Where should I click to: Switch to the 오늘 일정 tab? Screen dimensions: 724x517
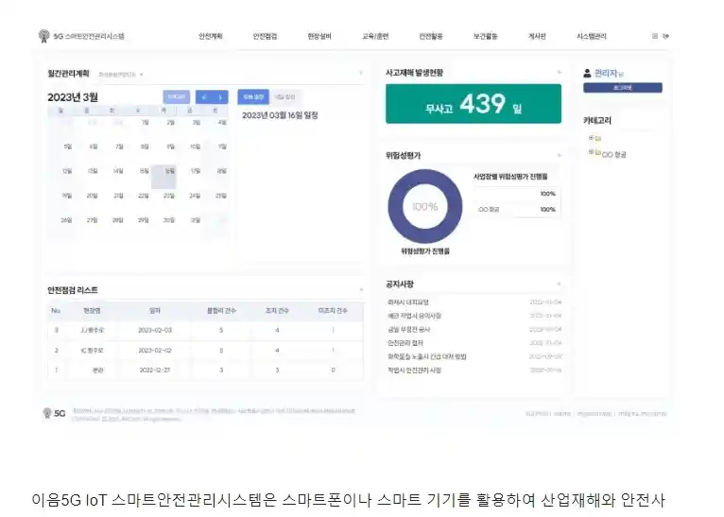tap(252, 96)
